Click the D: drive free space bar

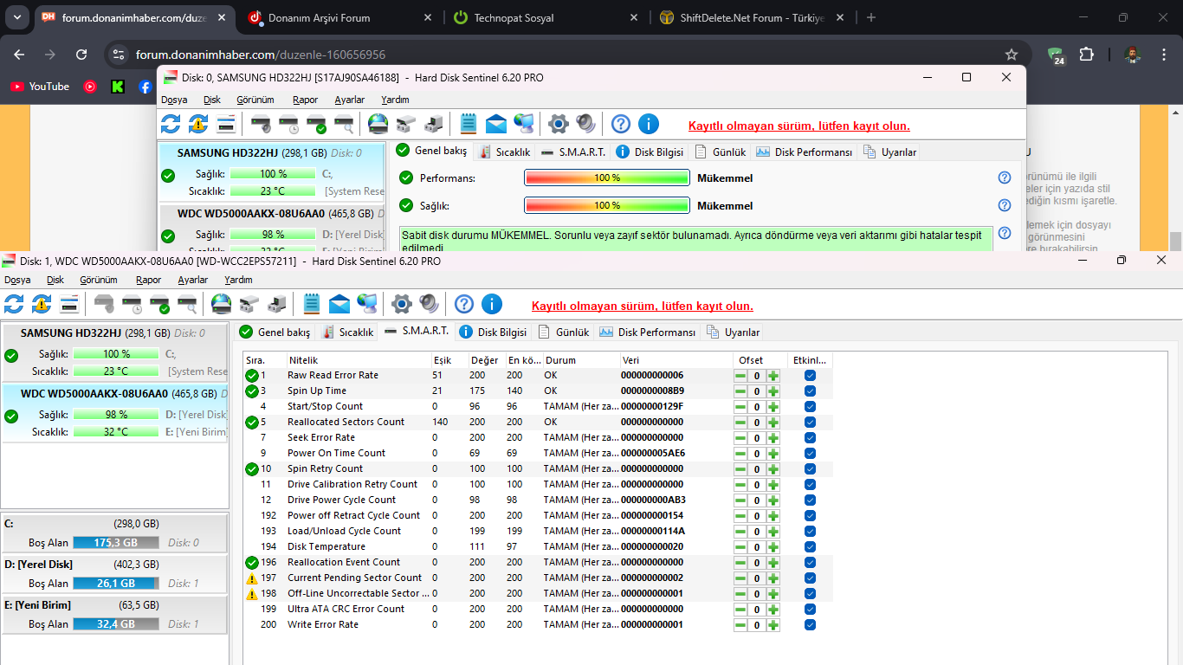point(115,584)
